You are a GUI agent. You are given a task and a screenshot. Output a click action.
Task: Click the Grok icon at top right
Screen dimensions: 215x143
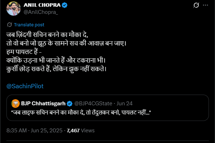(196, 6)
